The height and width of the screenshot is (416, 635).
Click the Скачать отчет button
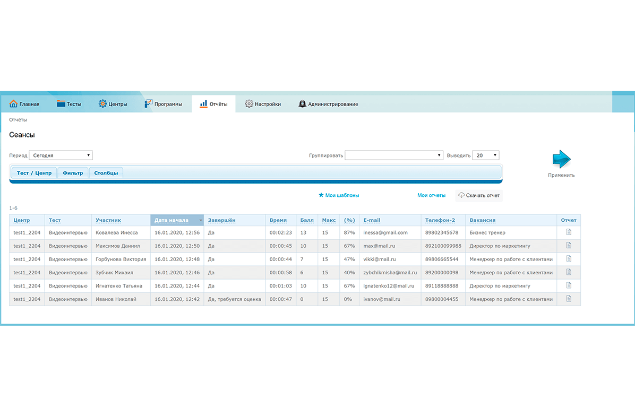click(479, 195)
